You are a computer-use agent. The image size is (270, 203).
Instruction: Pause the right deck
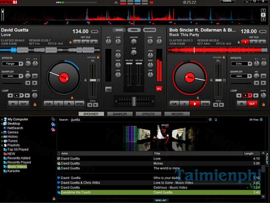pos(184,104)
